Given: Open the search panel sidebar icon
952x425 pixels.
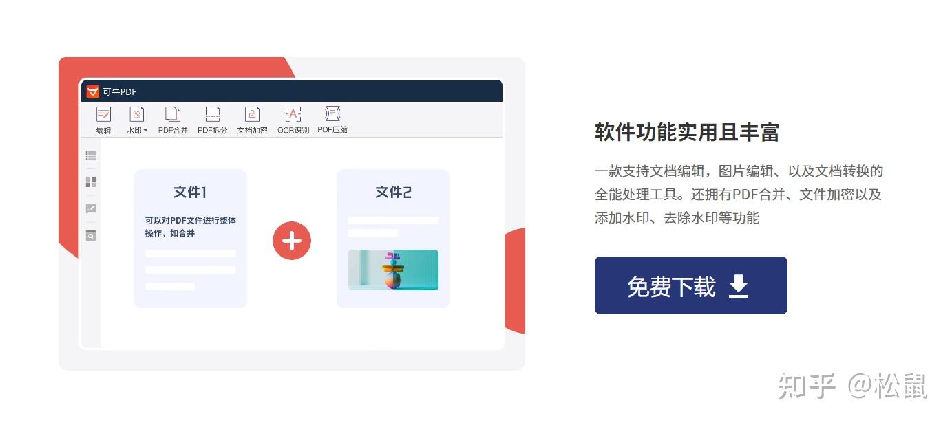Looking at the screenshot, I should (x=91, y=235).
